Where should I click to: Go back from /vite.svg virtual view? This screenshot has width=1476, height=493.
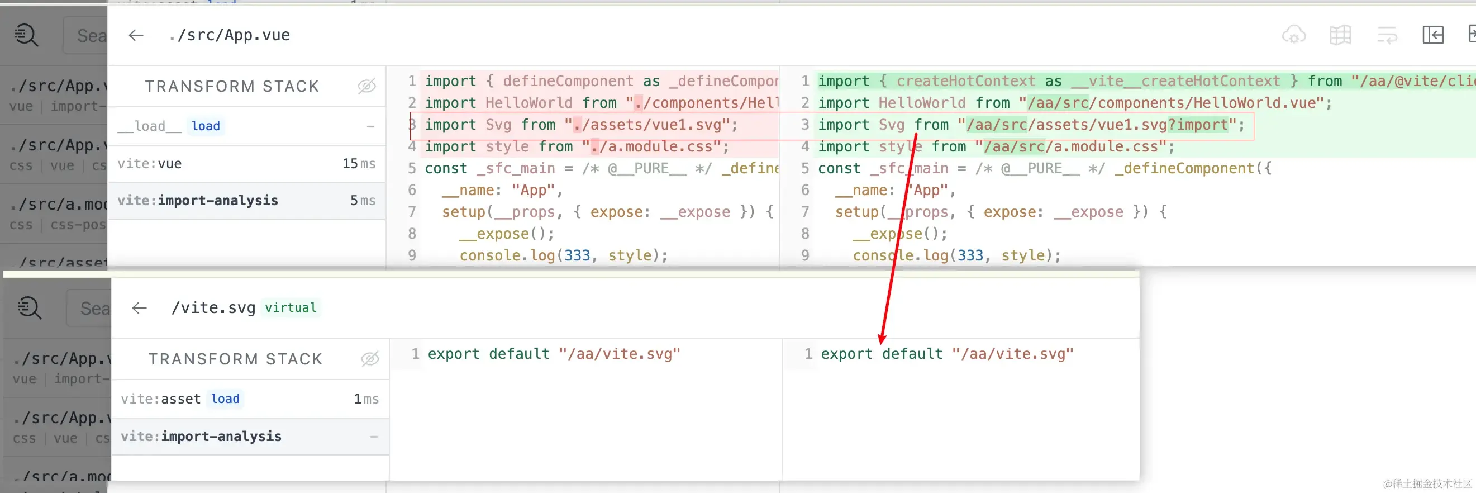coord(139,308)
